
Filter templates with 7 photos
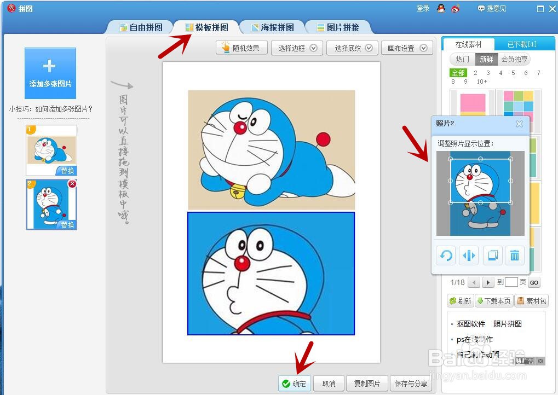pos(538,73)
